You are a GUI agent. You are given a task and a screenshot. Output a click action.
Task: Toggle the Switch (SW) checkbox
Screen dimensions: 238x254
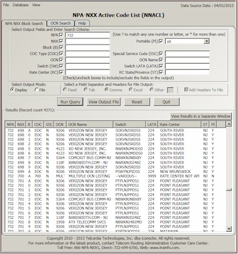coord(61,66)
